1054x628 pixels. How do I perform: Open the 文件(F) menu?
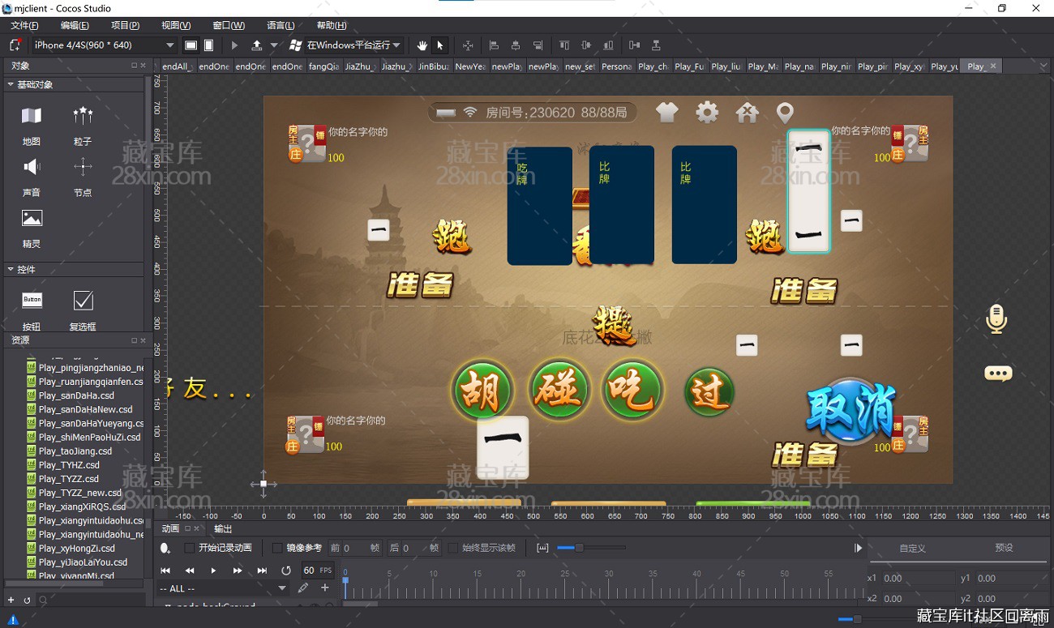click(25, 25)
